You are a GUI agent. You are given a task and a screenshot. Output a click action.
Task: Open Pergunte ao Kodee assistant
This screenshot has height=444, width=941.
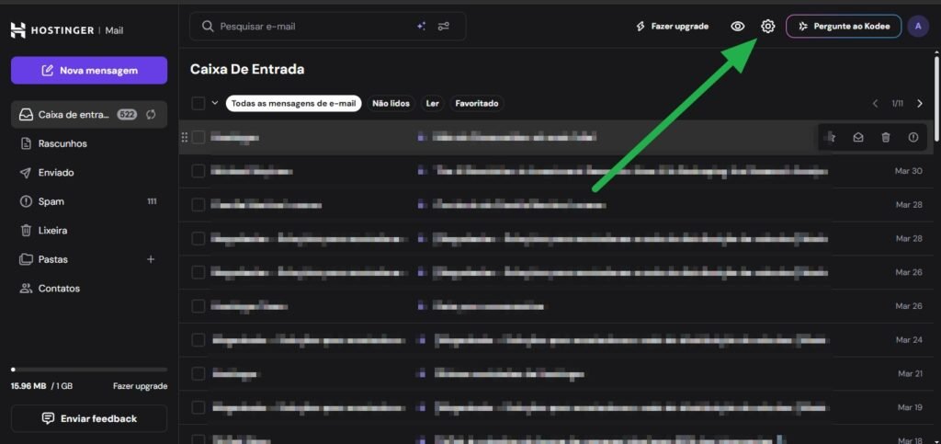click(844, 27)
